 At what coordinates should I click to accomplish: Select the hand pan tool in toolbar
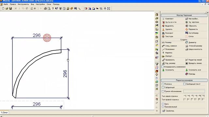(x=105, y=8)
